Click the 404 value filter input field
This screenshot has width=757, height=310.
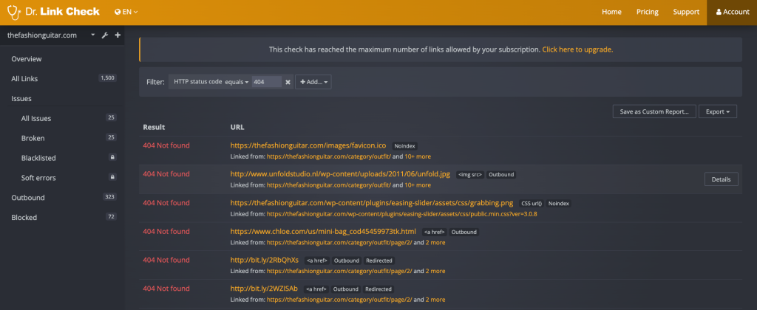pyautogui.click(x=266, y=82)
